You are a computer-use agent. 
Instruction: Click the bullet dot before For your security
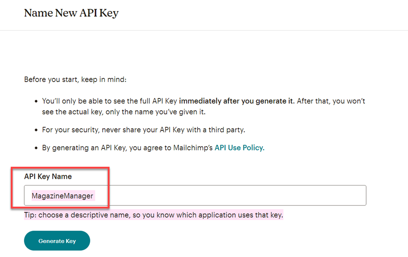tap(36, 130)
